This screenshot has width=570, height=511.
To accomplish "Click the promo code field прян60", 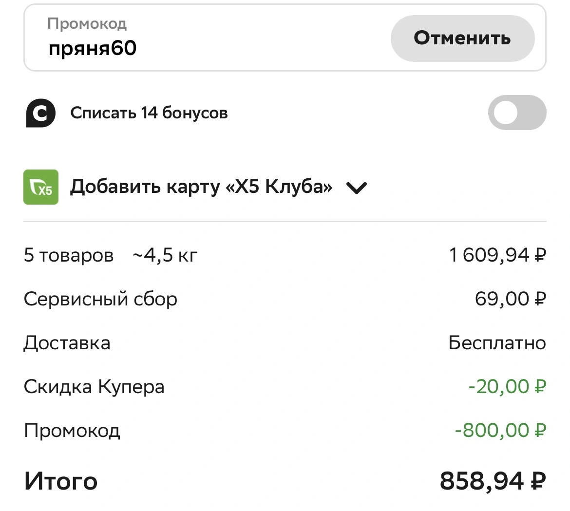I will pyautogui.click(x=207, y=38).
